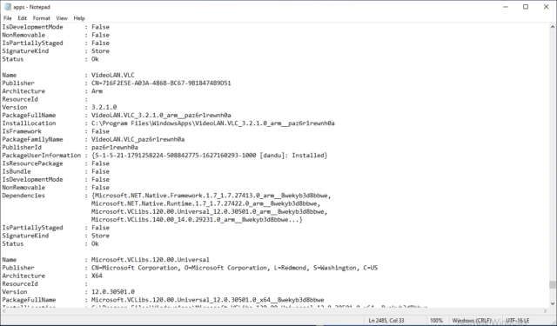
Task: Open the Edit menu
Action: 23,18
